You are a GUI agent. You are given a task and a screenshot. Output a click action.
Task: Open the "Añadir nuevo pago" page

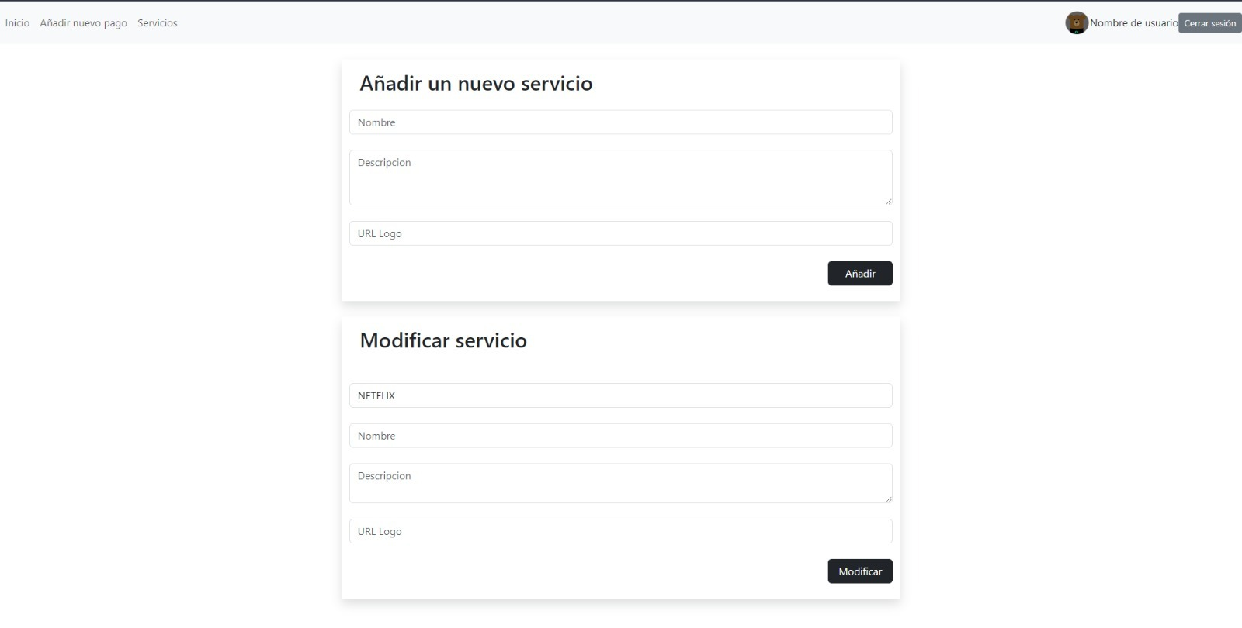tap(84, 22)
